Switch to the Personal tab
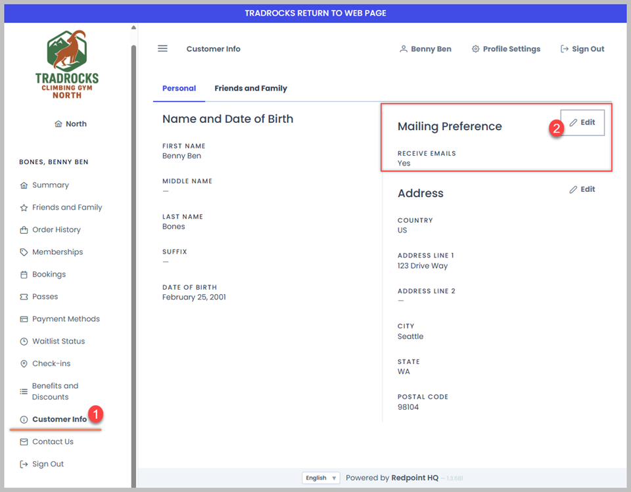This screenshot has width=631, height=492. [179, 89]
